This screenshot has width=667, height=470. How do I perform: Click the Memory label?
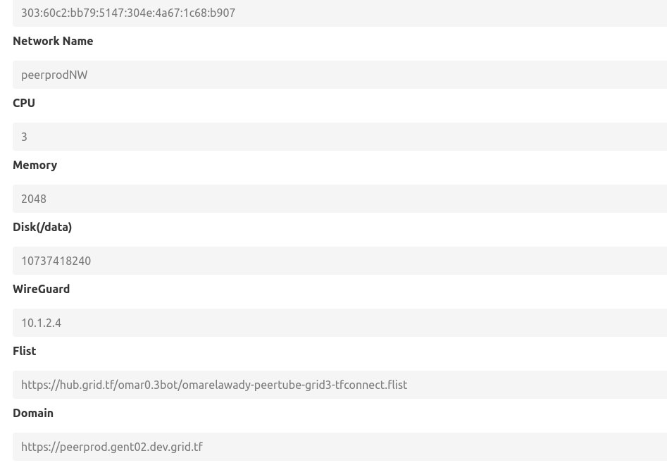(x=35, y=165)
